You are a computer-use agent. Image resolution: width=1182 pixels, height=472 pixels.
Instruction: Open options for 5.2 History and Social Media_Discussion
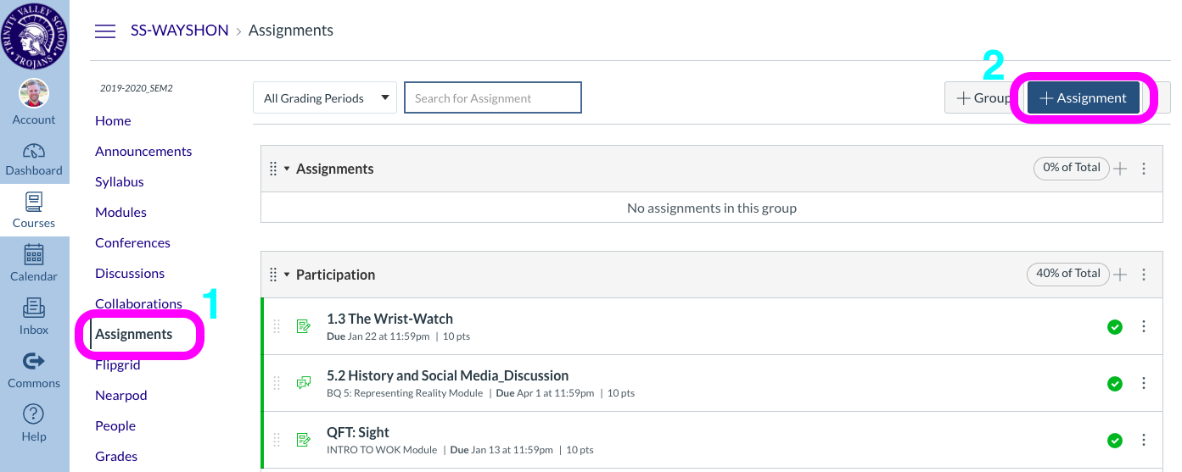(1144, 383)
